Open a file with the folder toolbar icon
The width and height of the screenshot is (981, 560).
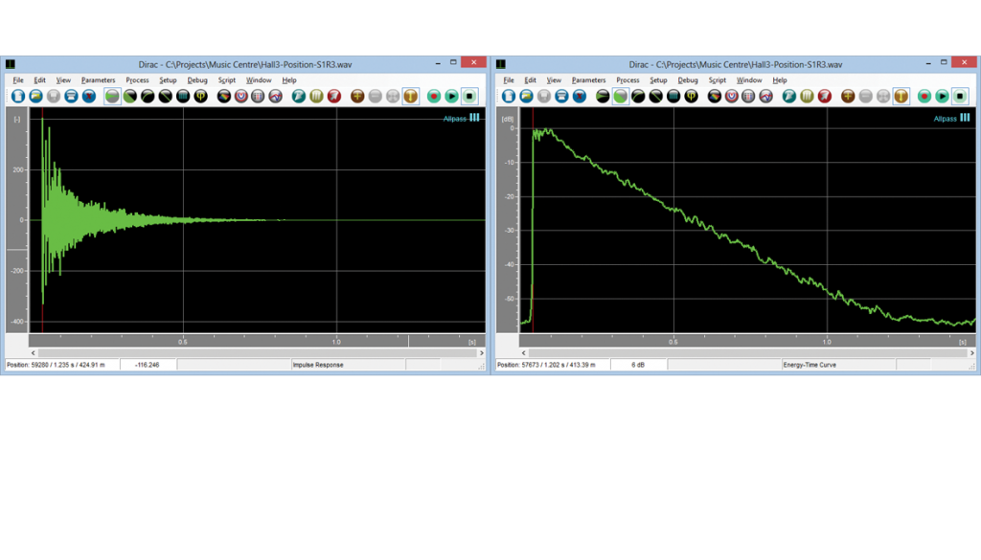click(35, 97)
